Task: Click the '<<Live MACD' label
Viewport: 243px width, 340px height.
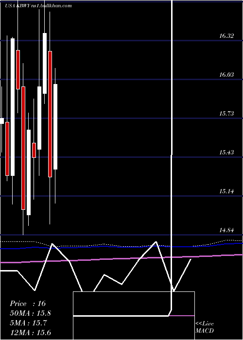Action: click(205, 327)
